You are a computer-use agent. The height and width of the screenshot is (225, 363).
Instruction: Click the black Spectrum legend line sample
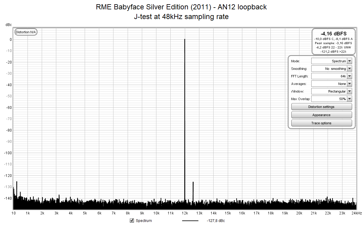coord(190,221)
